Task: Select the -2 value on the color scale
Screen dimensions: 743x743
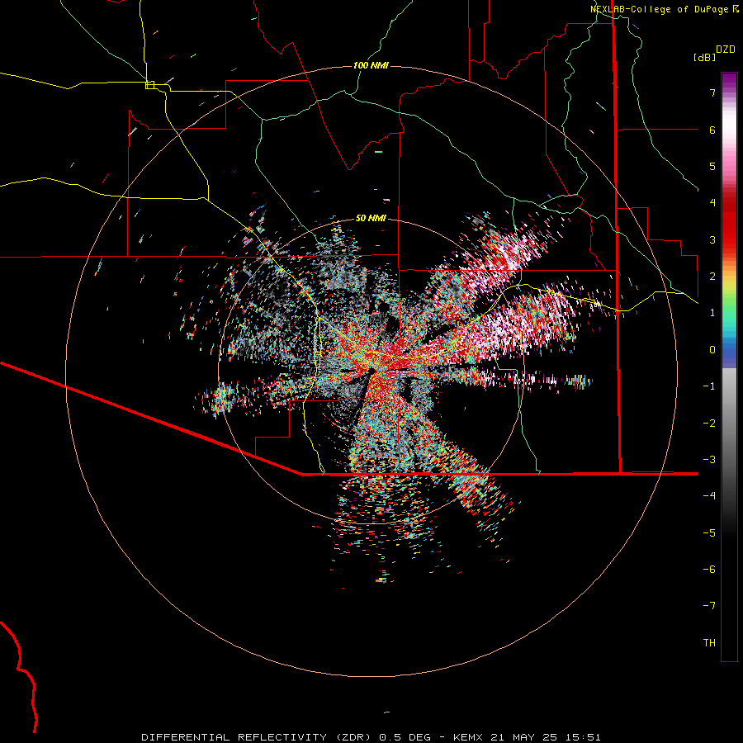Action: [709, 424]
